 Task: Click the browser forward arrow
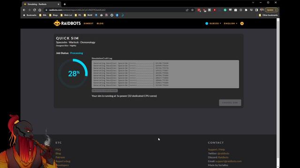point(29,10)
